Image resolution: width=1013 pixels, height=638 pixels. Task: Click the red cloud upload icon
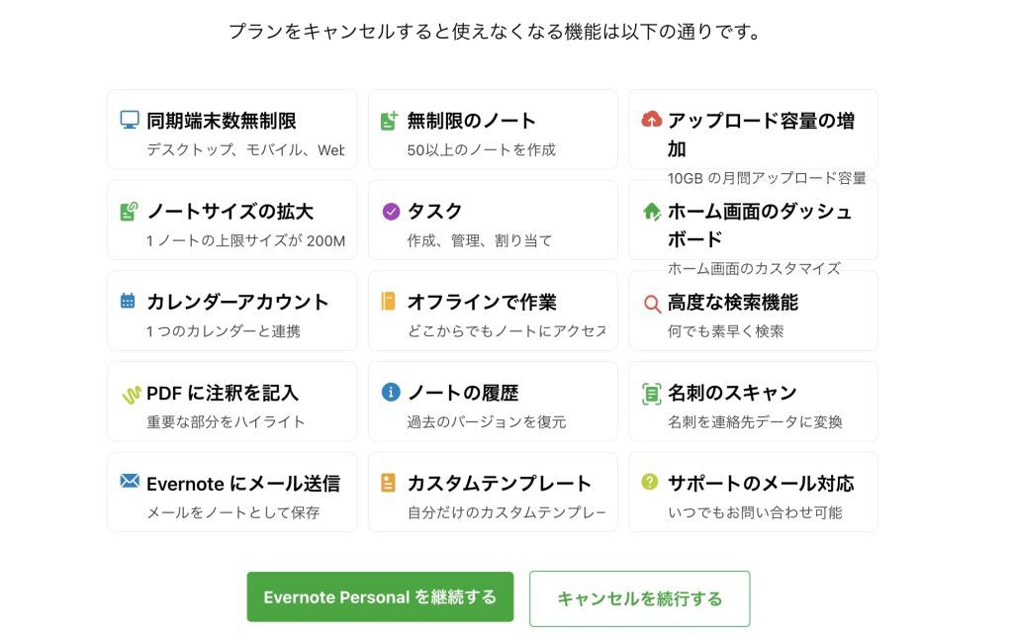point(651,120)
